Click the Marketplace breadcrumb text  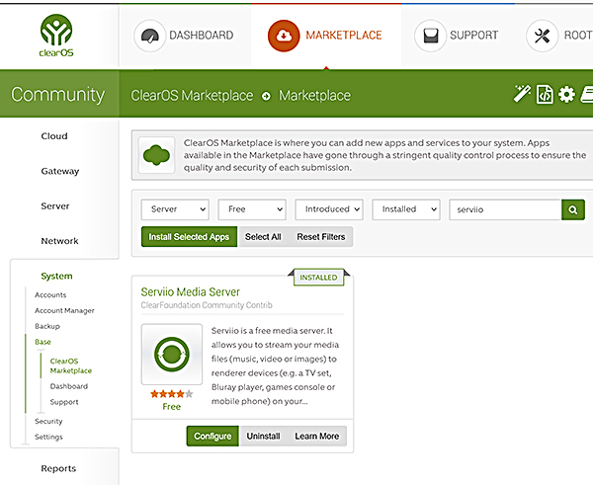pos(314,96)
